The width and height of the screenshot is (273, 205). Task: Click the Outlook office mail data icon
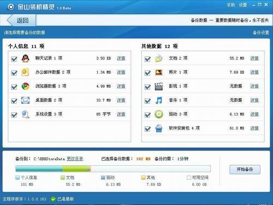(x=26, y=73)
